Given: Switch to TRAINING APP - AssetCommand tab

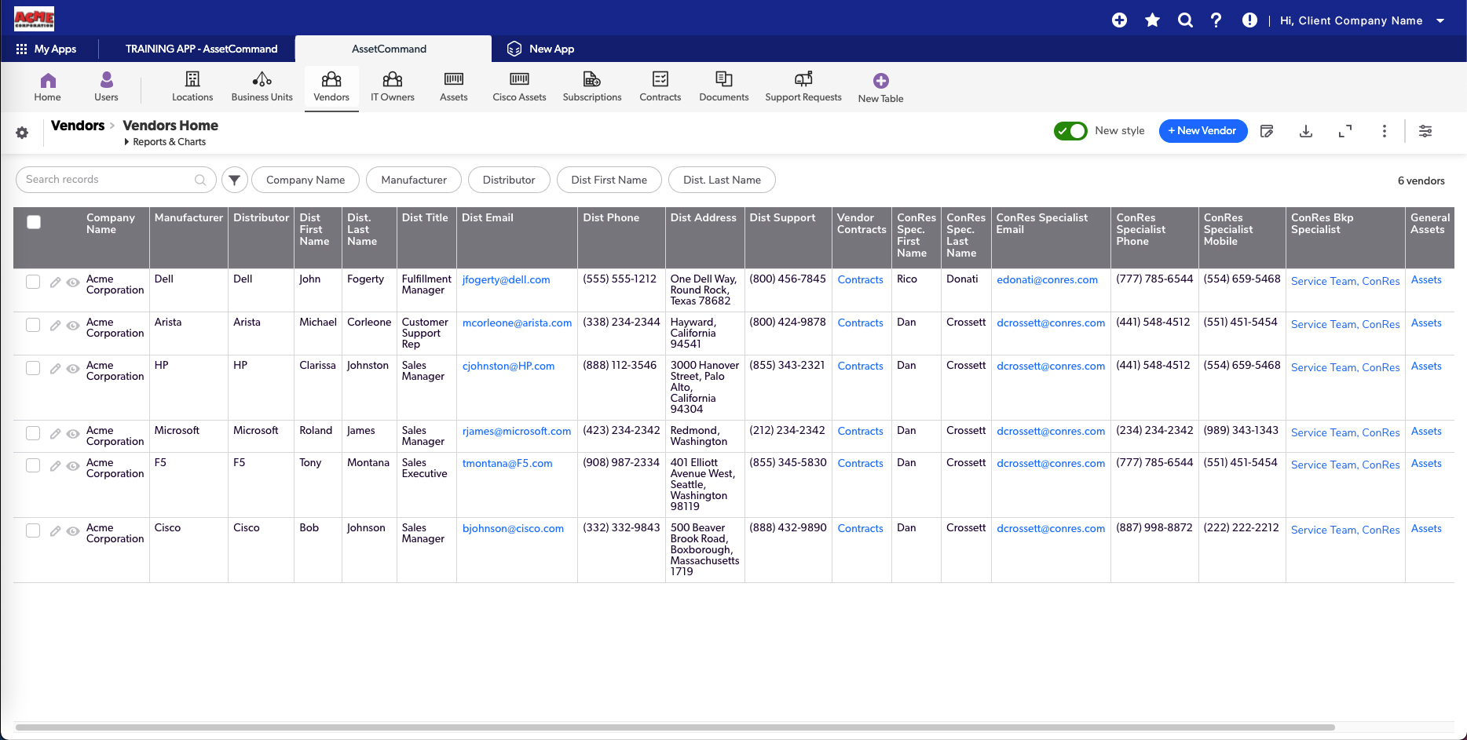Looking at the screenshot, I should click(x=201, y=49).
